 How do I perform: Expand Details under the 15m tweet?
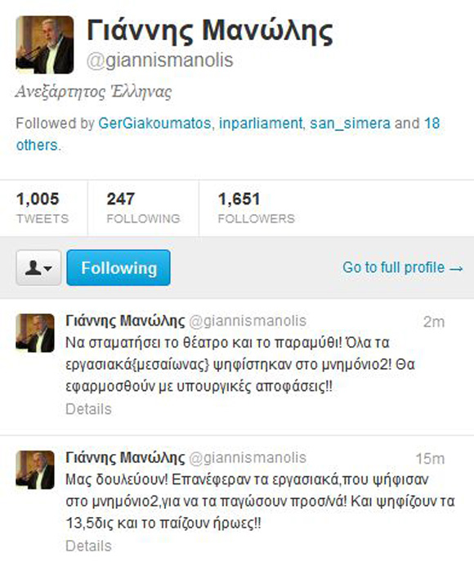(88, 546)
